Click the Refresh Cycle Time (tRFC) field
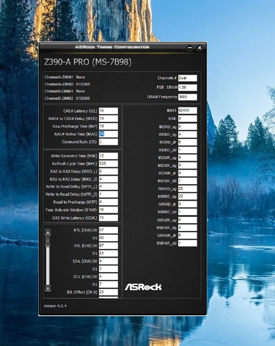The width and height of the screenshot is (275, 346). click(108, 164)
